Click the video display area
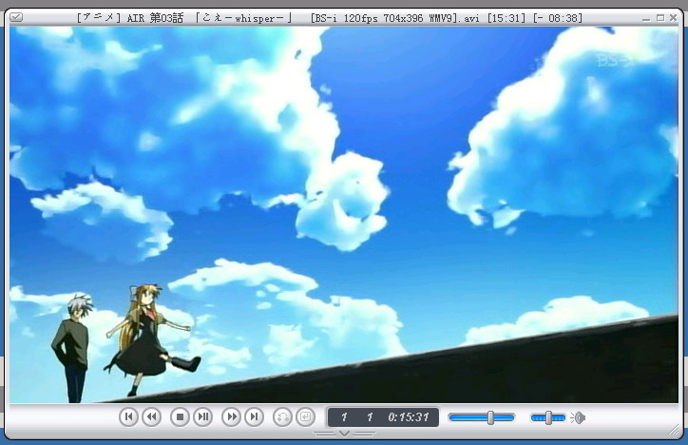688x445 pixels. point(344,215)
